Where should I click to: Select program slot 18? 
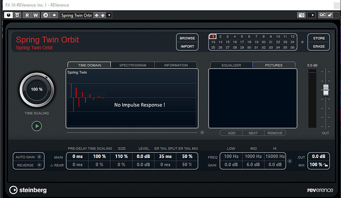[x=249, y=42]
